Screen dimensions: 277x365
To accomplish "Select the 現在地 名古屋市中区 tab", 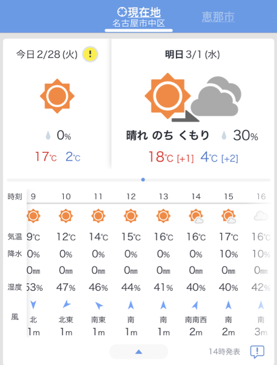I will tap(139, 18).
